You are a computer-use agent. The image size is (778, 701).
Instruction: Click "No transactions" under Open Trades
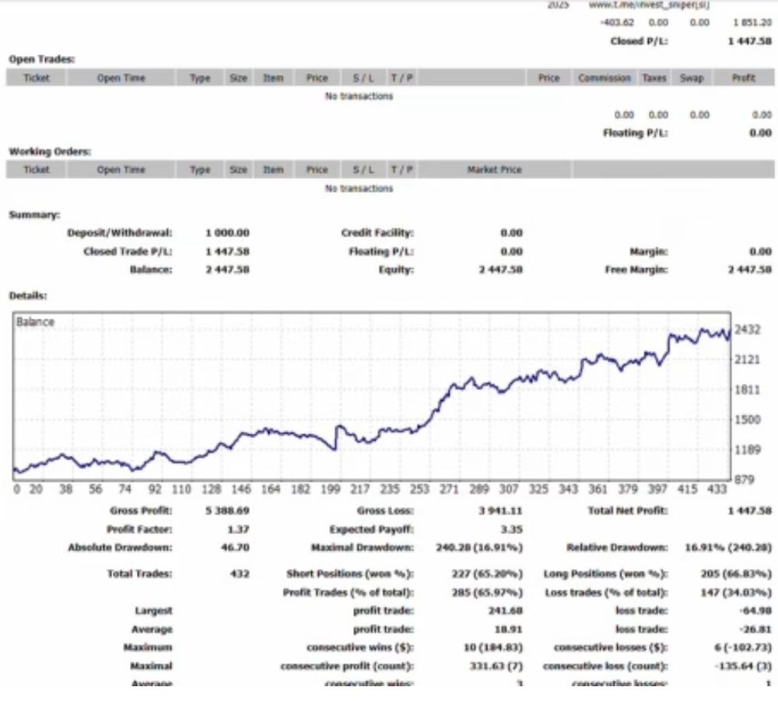pos(359,96)
